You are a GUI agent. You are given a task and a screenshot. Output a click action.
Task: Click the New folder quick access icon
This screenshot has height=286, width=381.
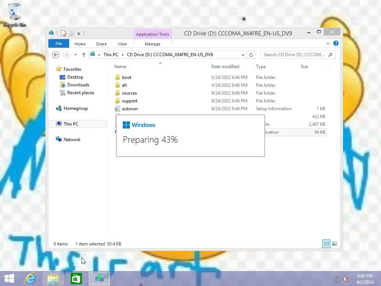coord(71,33)
